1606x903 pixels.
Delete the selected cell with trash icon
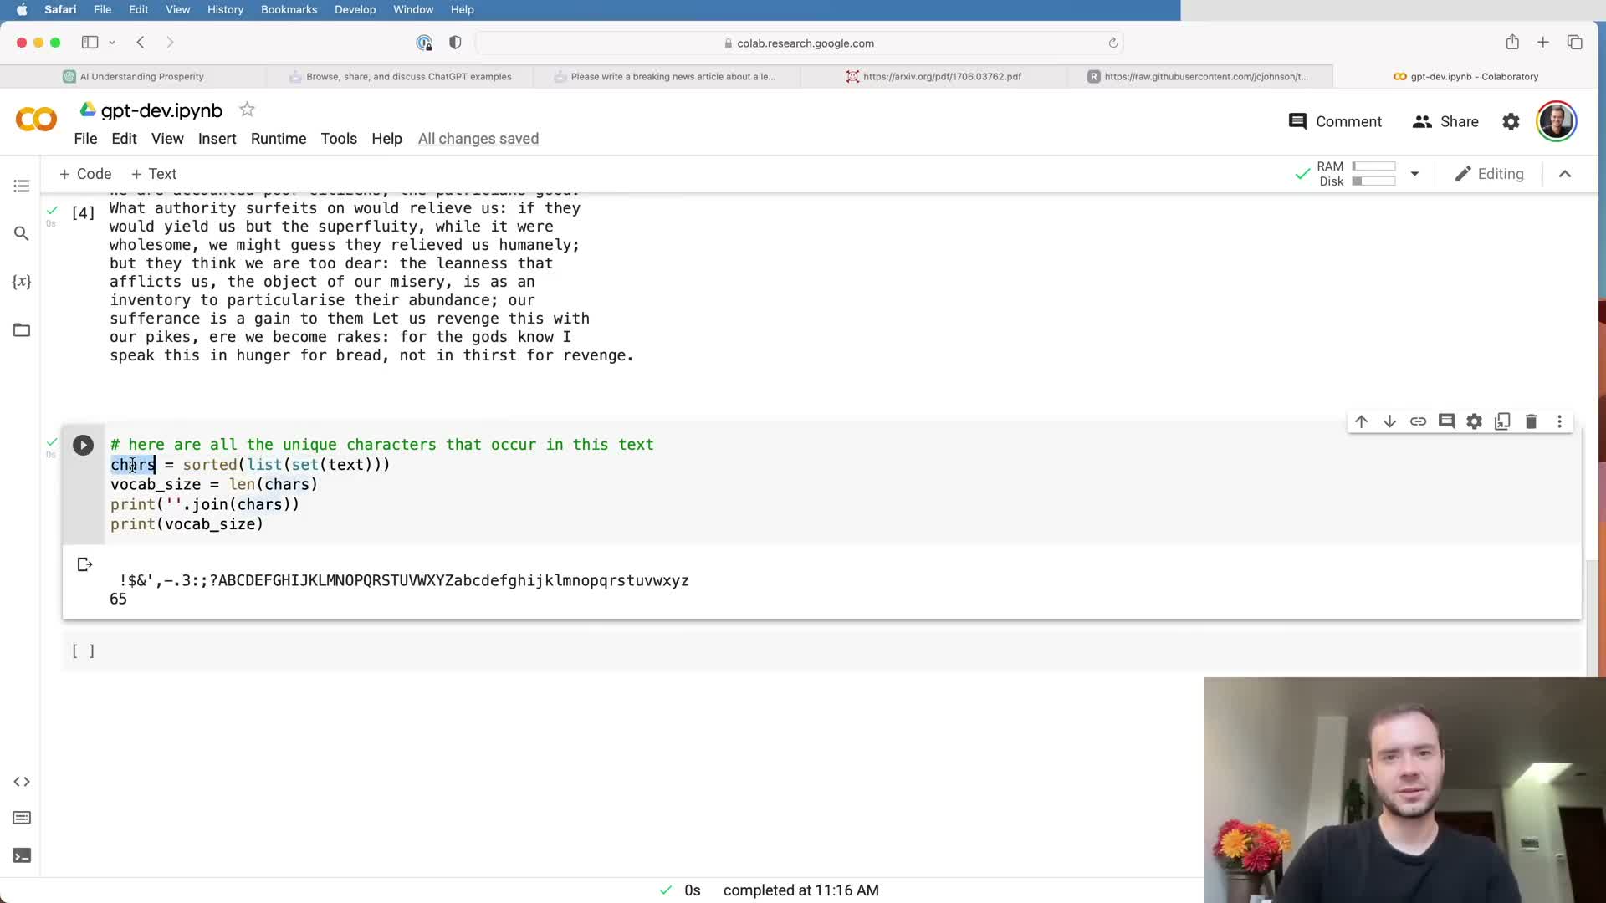click(x=1531, y=421)
